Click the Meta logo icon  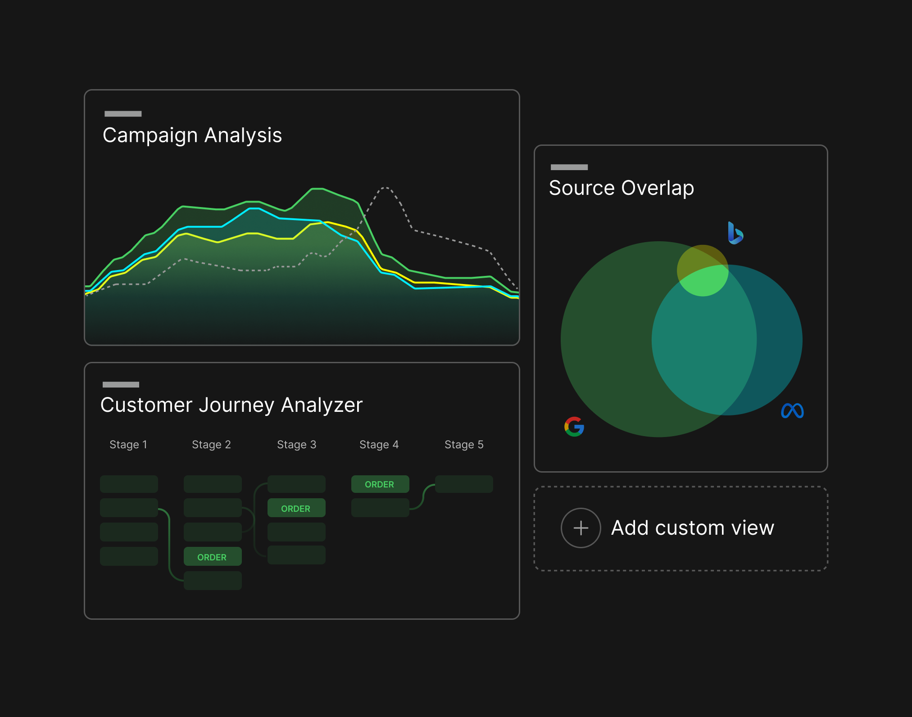(792, 410)
